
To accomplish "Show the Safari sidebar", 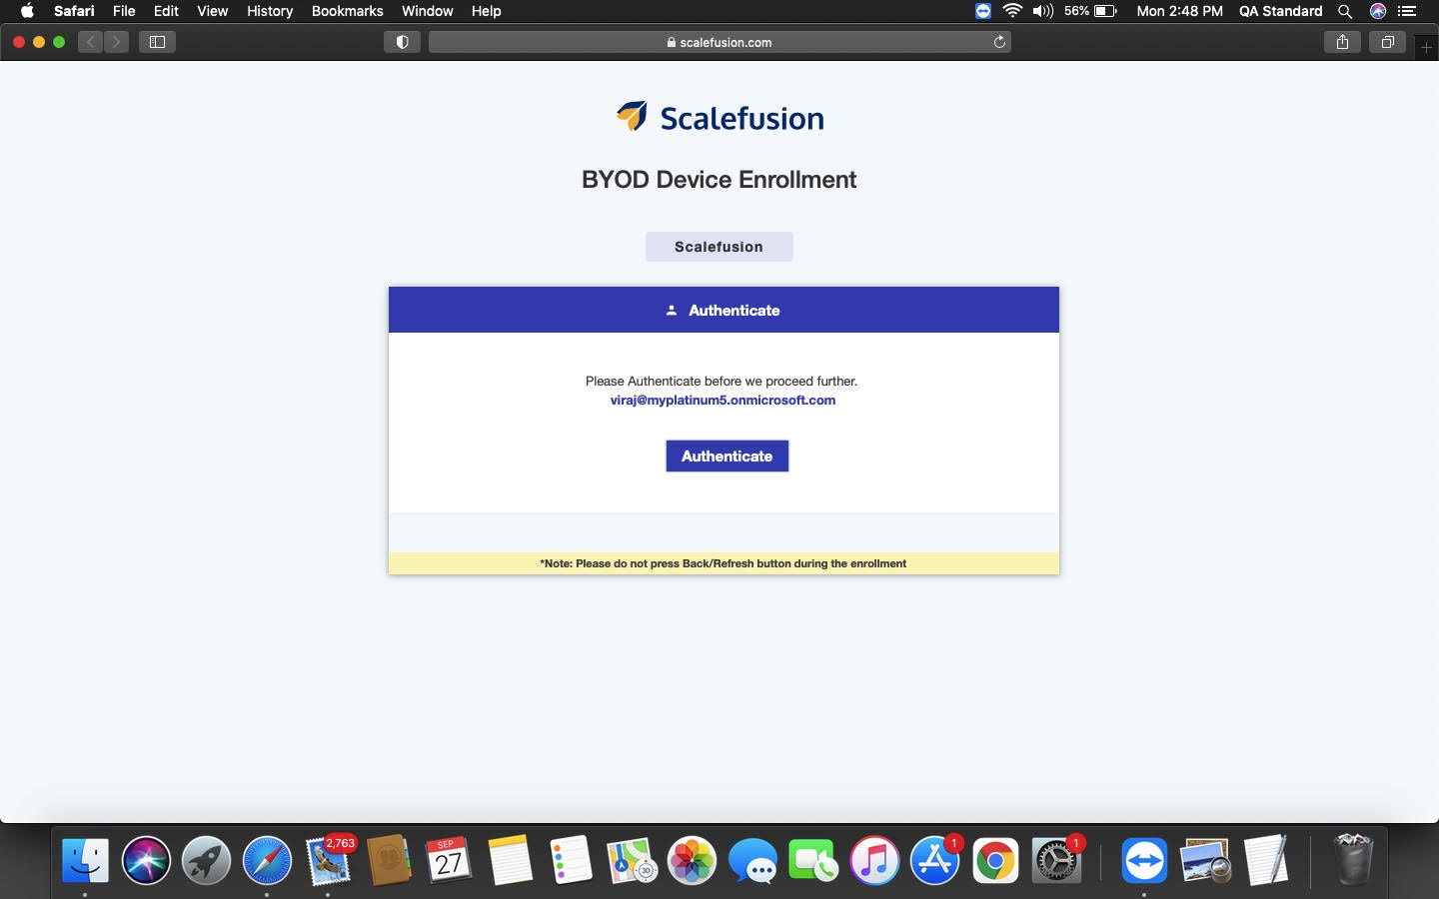I will pyautogui.click(x=157, y=42).
